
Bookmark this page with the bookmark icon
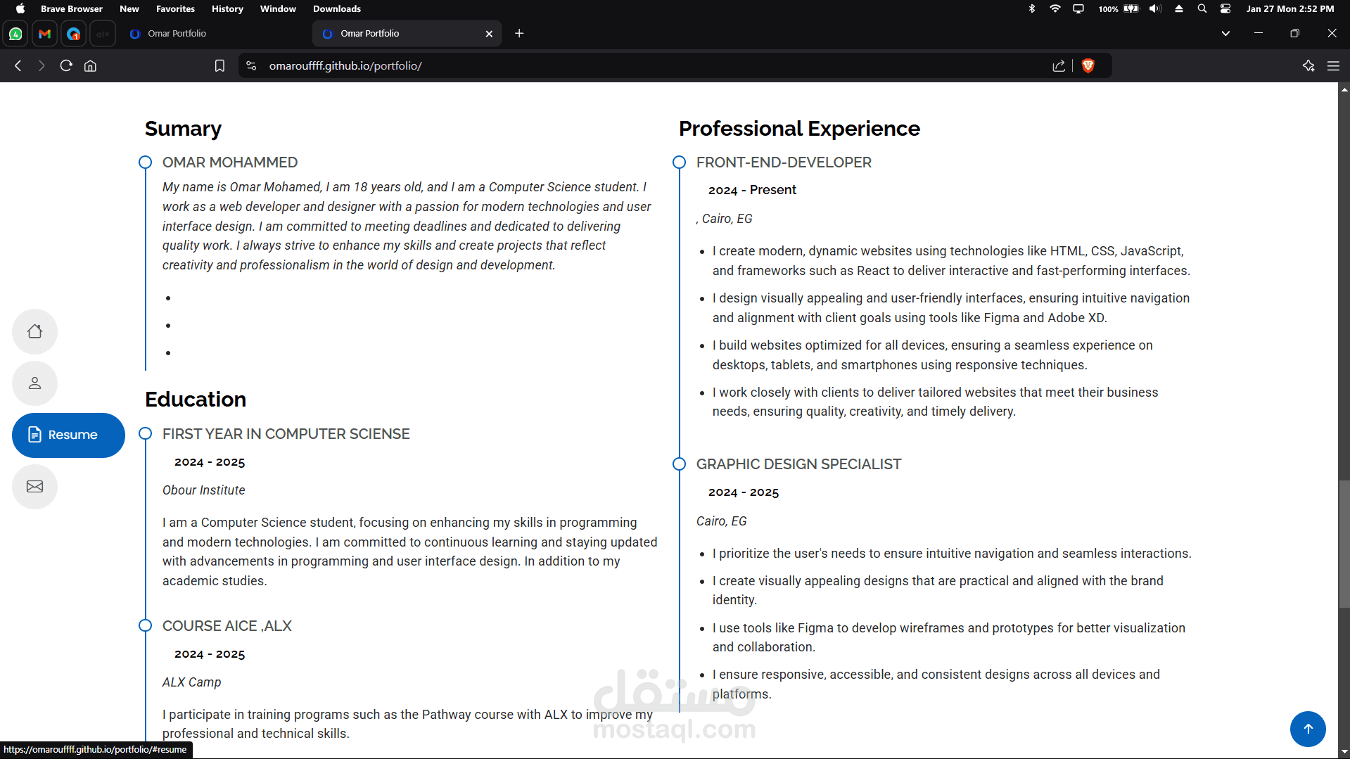pyautogui.click(x=219, y=66)
